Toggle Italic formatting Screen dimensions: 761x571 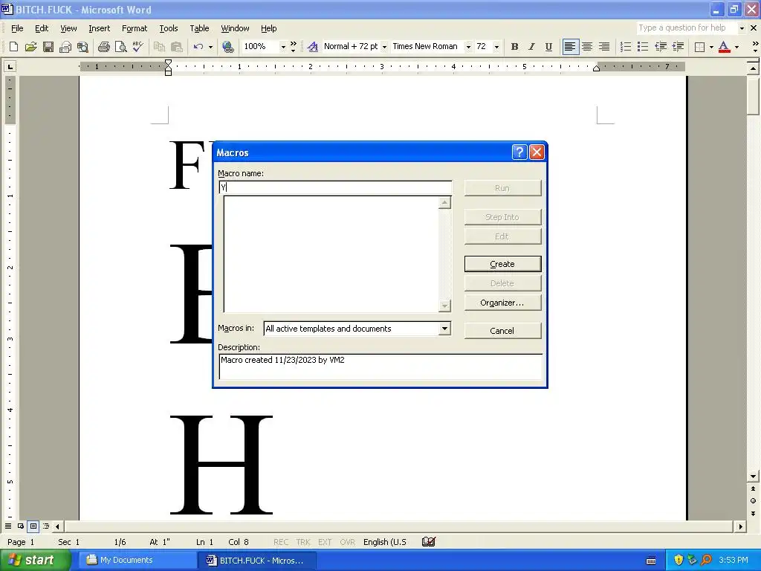pos(531,47)
